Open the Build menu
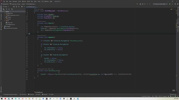This screenshot has height=100, width=179. (29, 1)
